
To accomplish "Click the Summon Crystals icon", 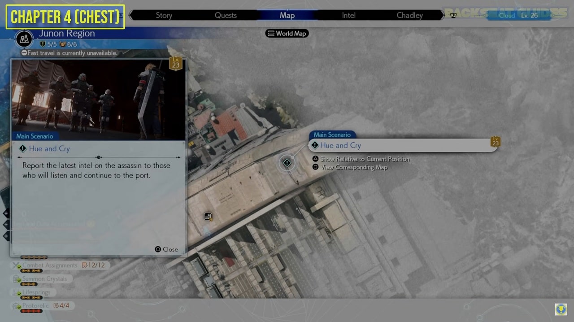I will 17,279.
